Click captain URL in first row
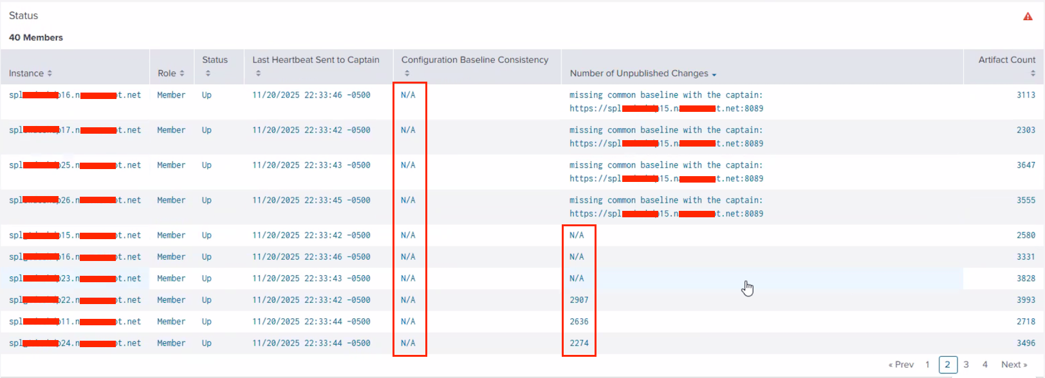The image size is (1045, 378). click(666, 109)
